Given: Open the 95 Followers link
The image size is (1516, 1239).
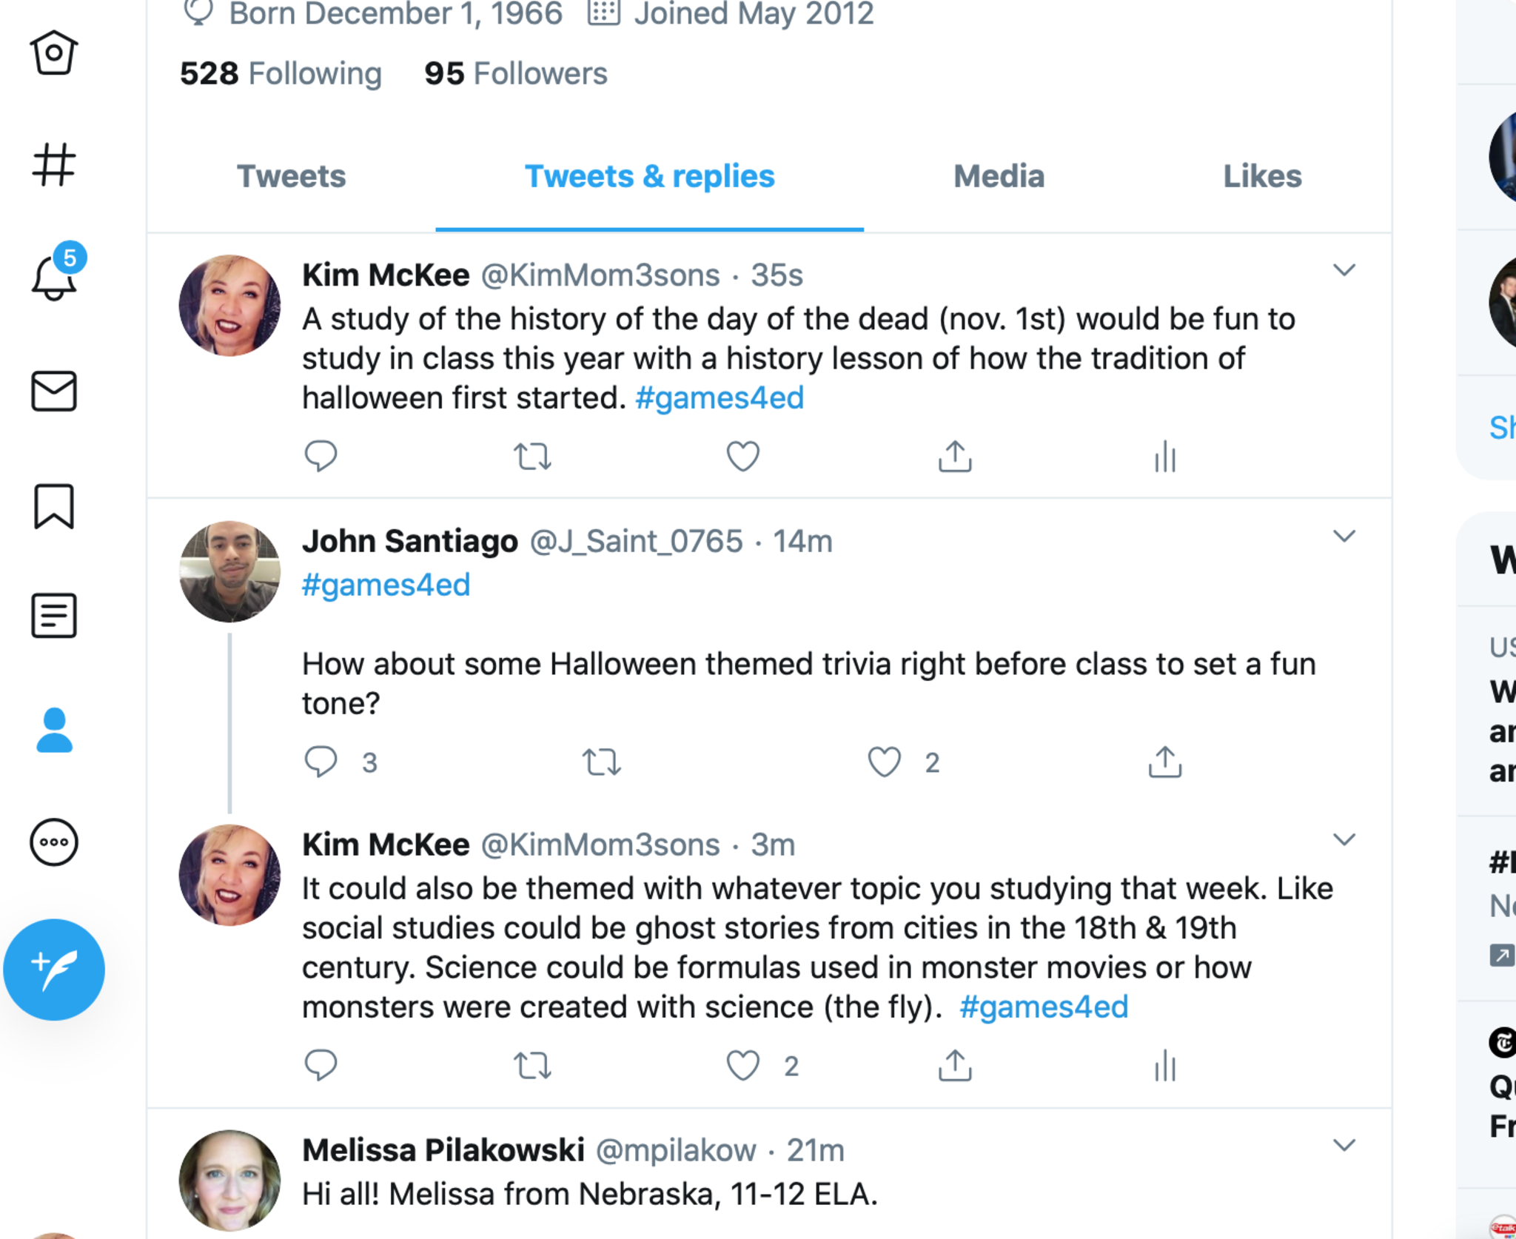Looking at the screenshot, I should click(x=515, y=73).
